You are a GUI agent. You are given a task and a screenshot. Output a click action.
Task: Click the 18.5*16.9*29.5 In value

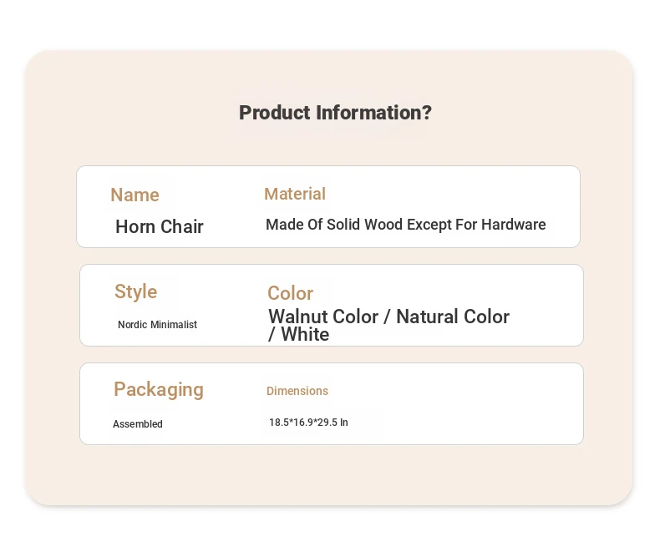coord(308,422)
